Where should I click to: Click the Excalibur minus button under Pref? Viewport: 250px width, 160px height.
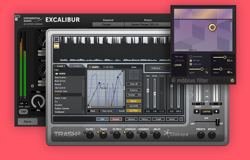click(x=16, y=19)
